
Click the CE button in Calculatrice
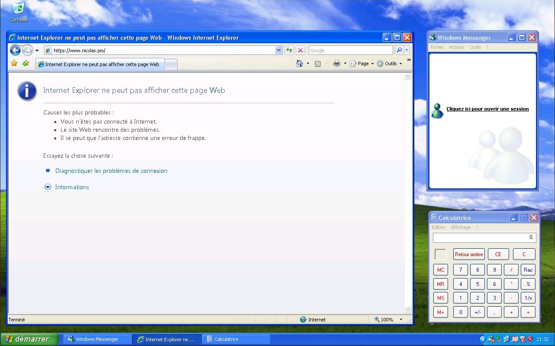click(498, 254)
